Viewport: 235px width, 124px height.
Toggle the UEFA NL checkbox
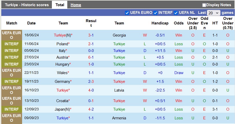(x=176, y=13)
